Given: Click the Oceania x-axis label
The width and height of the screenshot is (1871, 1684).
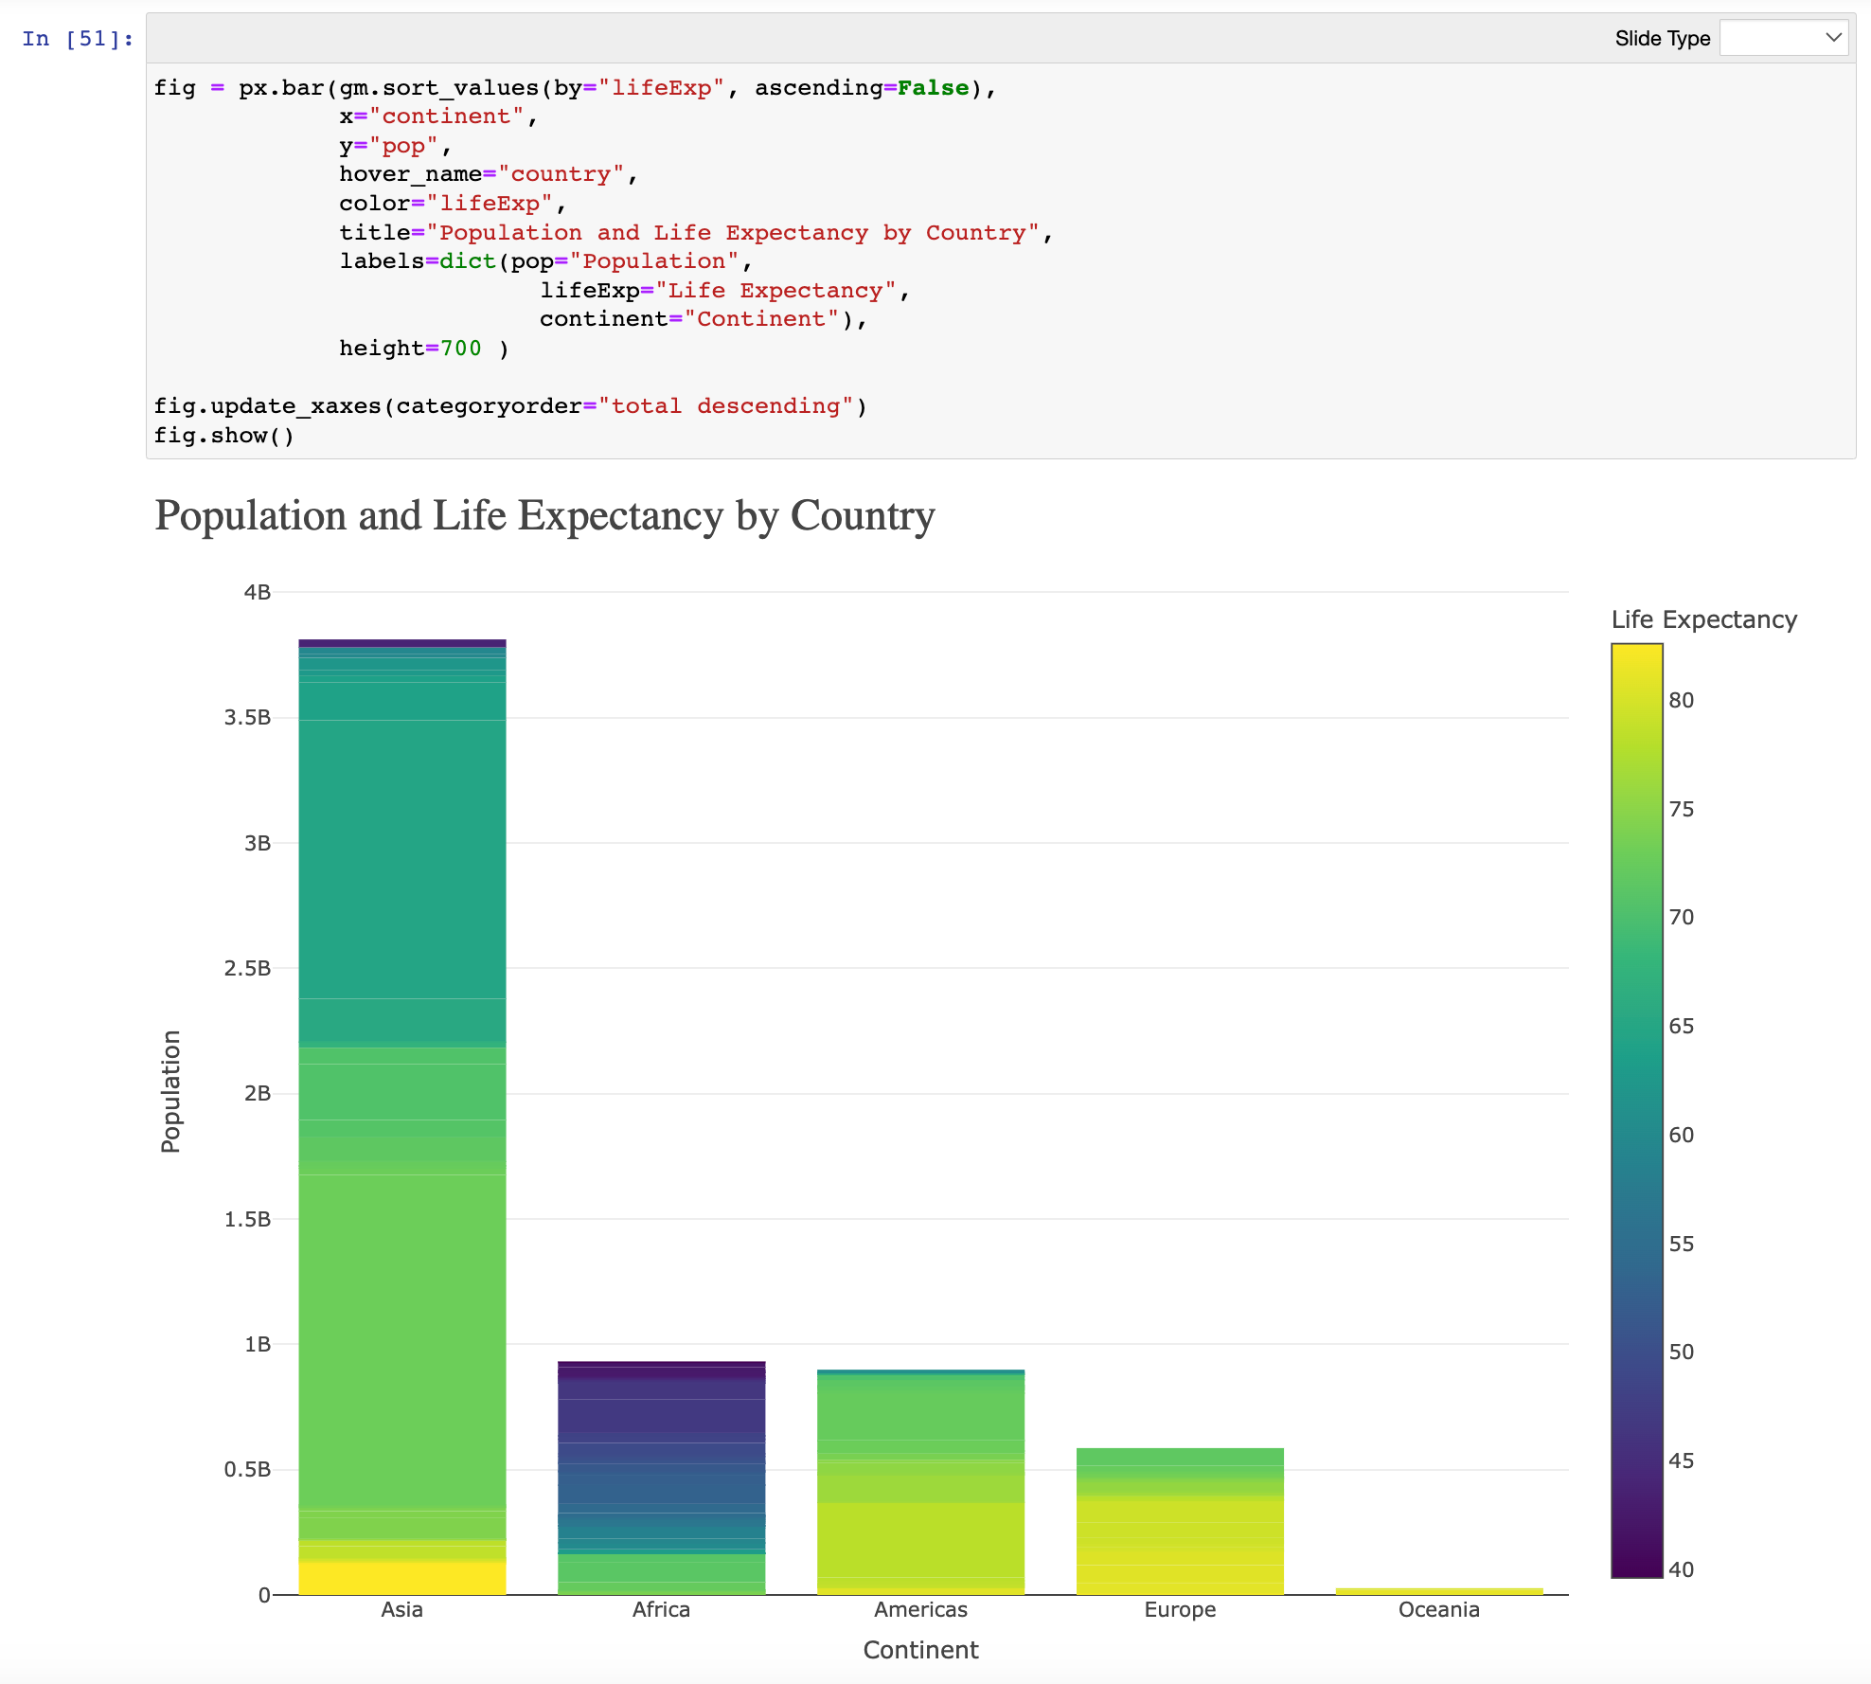Looking at the screenshot, I should coord(1438,1610).
